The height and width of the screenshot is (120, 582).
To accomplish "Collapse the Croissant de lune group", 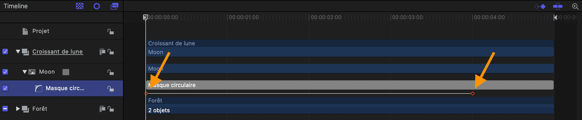I will coord(18,52).
